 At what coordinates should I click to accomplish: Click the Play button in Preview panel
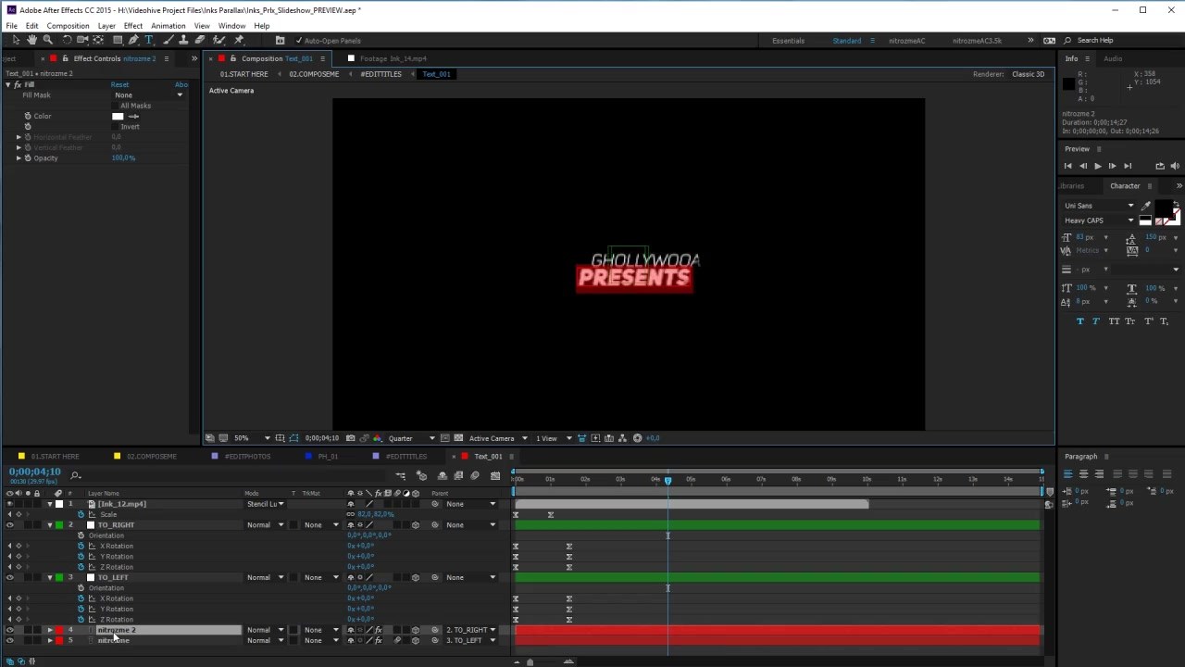point(1098,166)
